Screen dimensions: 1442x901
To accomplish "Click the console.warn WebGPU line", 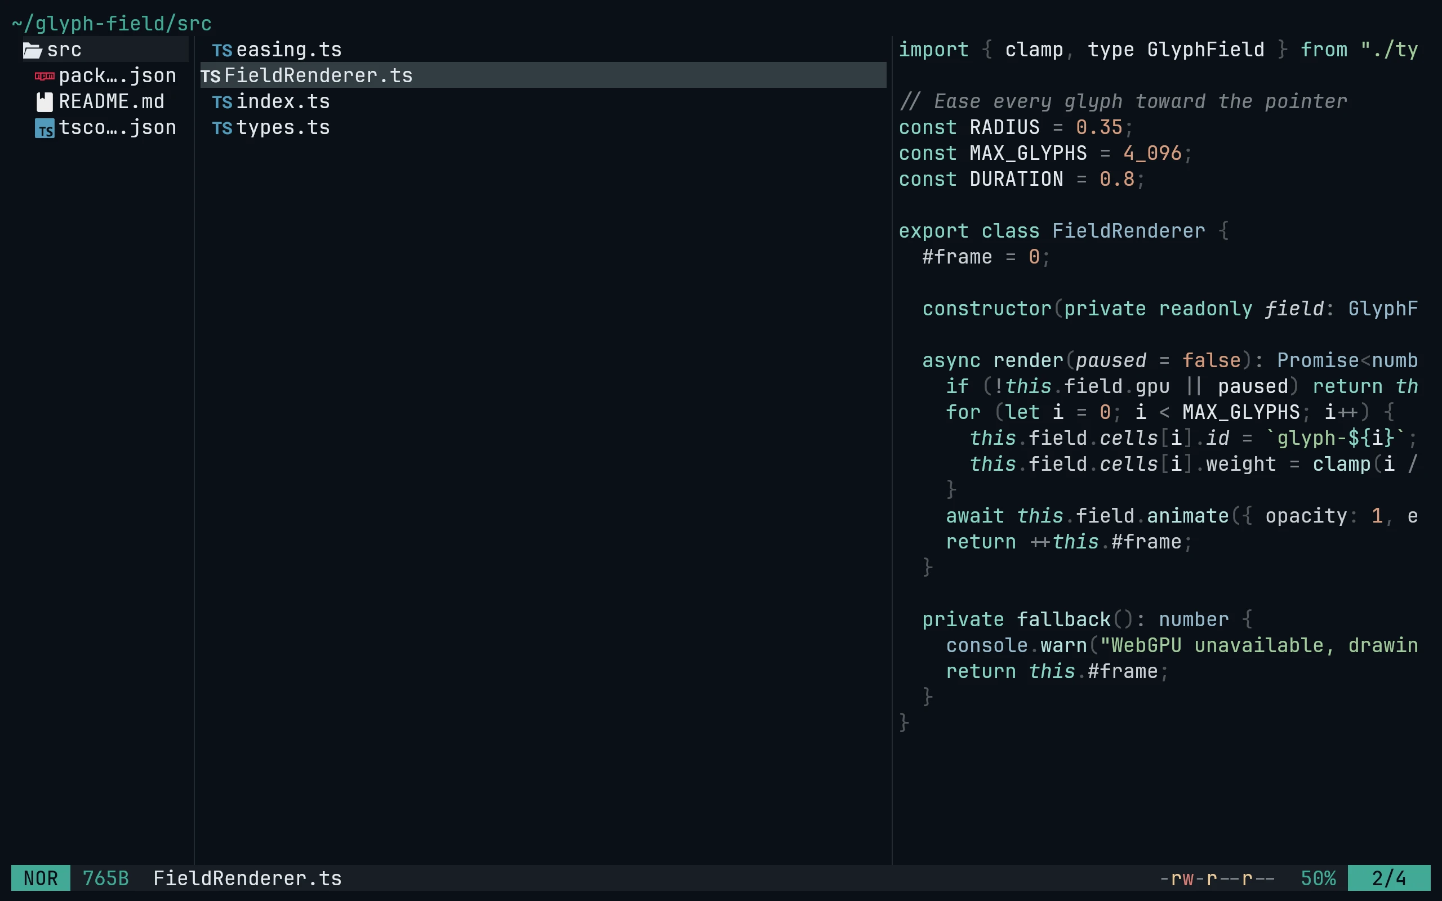I will pyautogui.click(x=1182, y=645).
